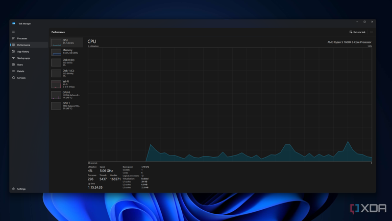Select the Memory mini graph thumbnail
Viewport: 392px width, 221px height.
pyautogui.click(x=56, y=52)
